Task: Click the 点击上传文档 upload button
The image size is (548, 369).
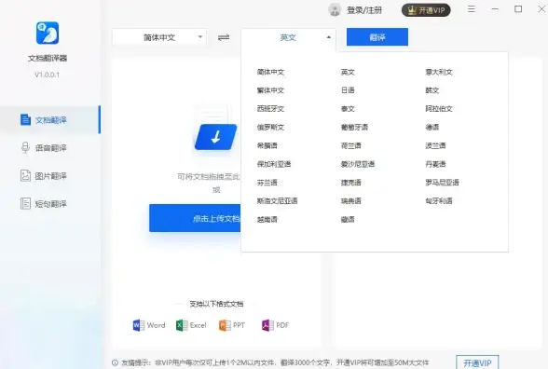Action: point(195,218)
